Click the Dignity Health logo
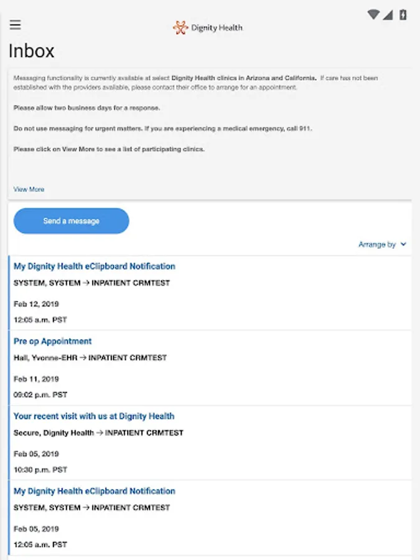Image resolution: width=420 pixels, height=560 pixels. [208, 27]
